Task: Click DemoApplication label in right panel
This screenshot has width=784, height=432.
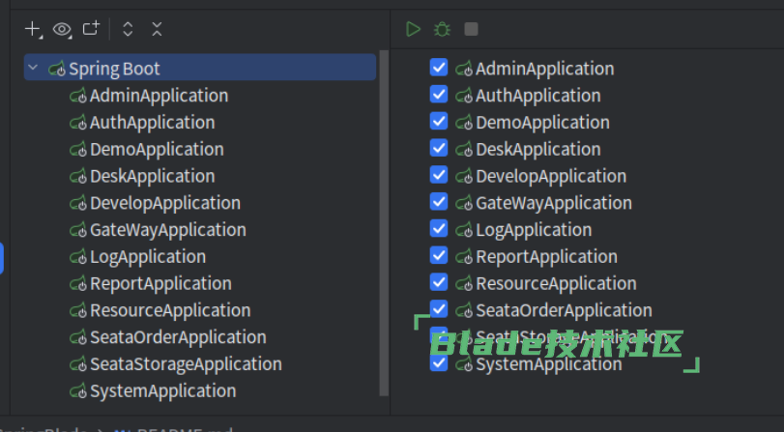Action: coord(542,123)
